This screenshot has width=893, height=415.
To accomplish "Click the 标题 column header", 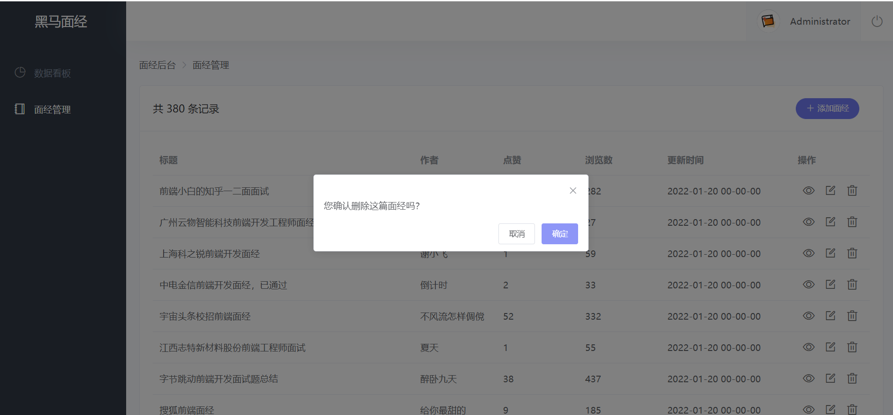I will point(168,160).
